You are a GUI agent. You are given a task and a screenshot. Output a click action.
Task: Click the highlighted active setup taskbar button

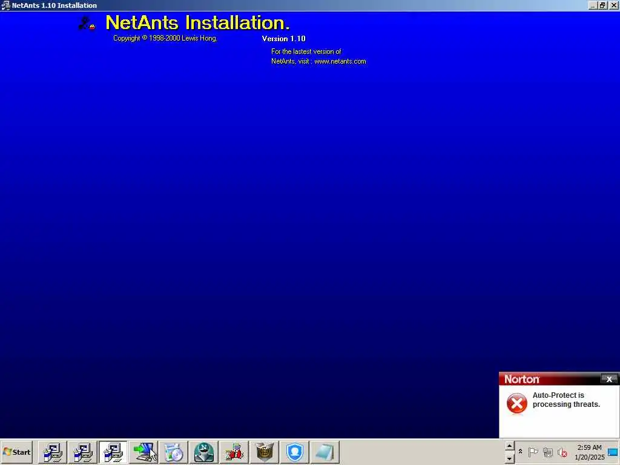click(113, 452)
